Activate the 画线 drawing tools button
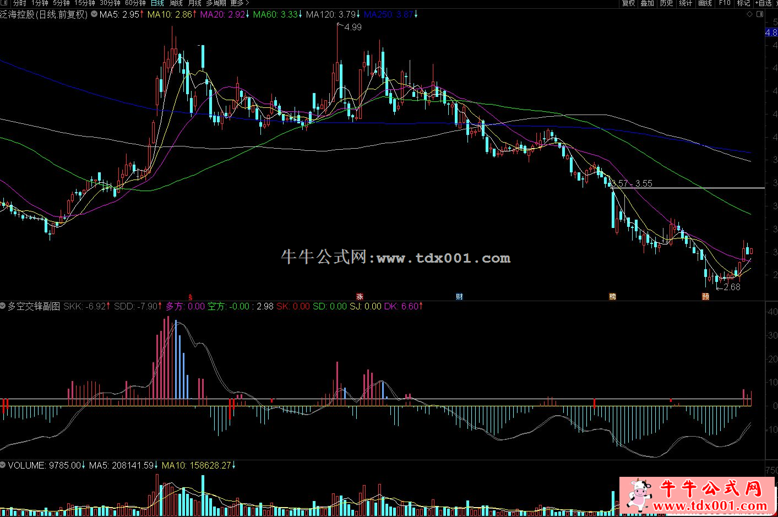This screenshot has height=517, width=778. [x=705, y=3]
